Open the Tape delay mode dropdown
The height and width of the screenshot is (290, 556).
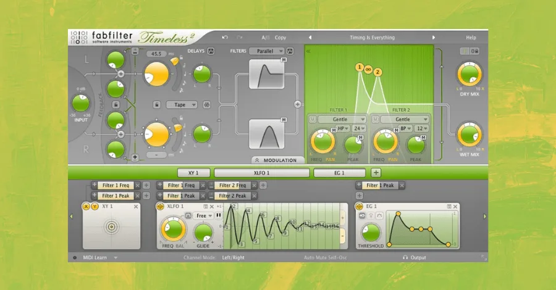(x=182, y=105)
